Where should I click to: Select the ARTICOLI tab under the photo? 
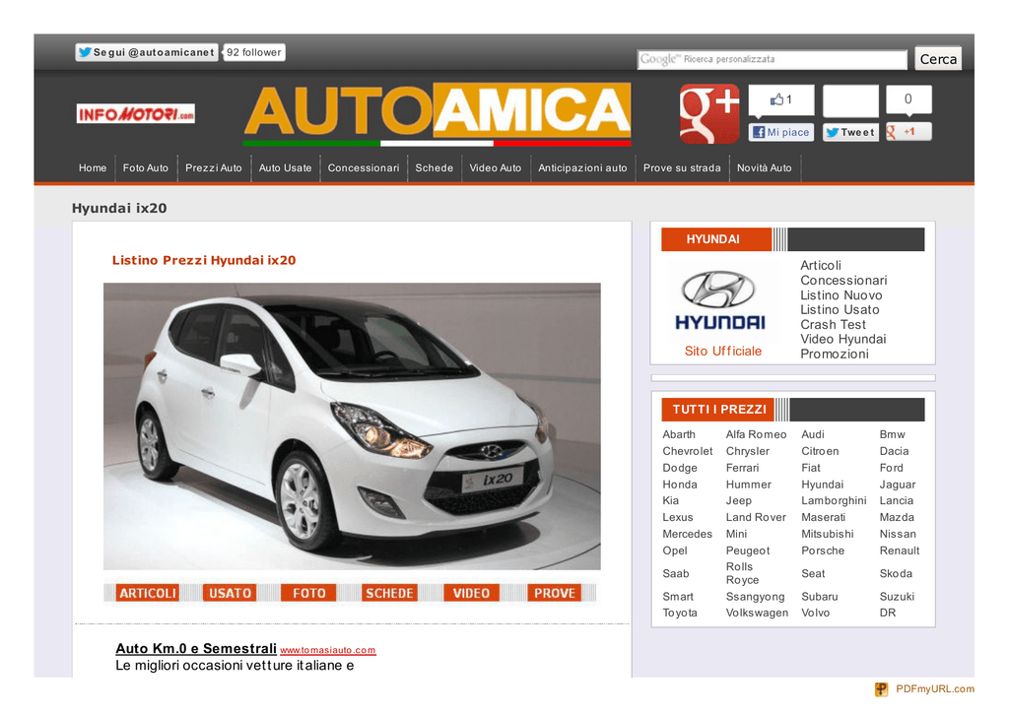coord(148,593)
